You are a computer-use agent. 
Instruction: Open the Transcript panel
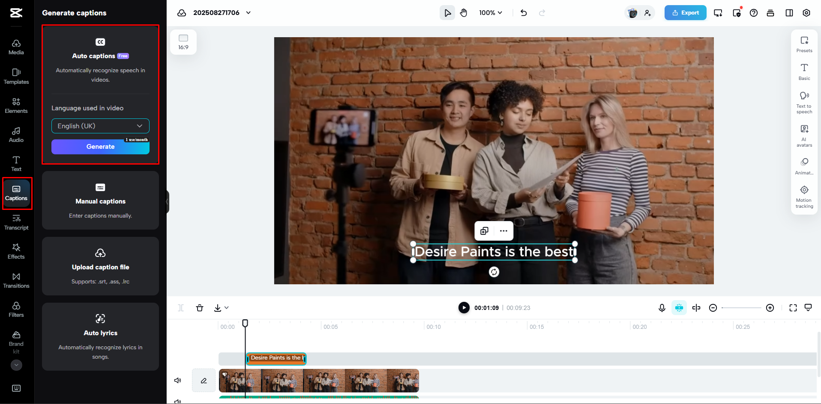tap(16, 222)
